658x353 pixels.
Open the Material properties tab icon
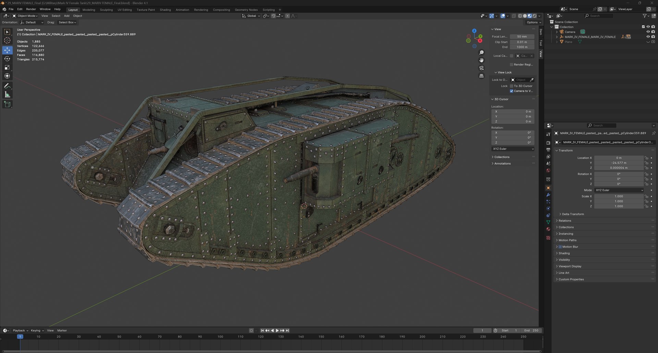pyautogui.click(x=548, y=229)
